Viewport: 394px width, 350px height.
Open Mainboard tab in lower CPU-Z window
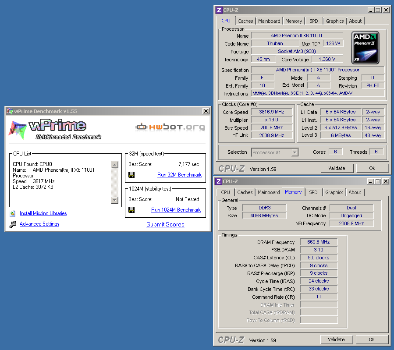[x=269, y=192]
